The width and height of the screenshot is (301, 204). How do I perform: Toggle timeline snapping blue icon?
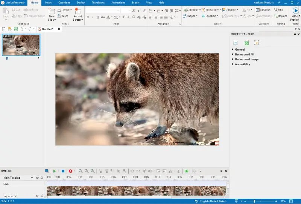pos(47,171)
